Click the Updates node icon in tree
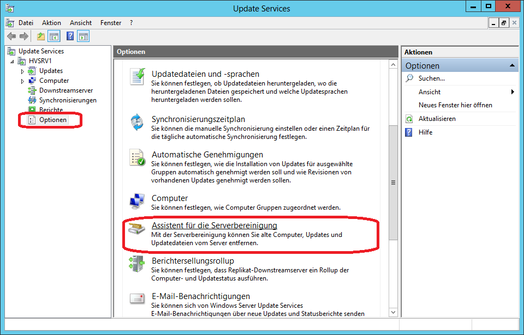 pyautogui.click(x=32, y=71)
